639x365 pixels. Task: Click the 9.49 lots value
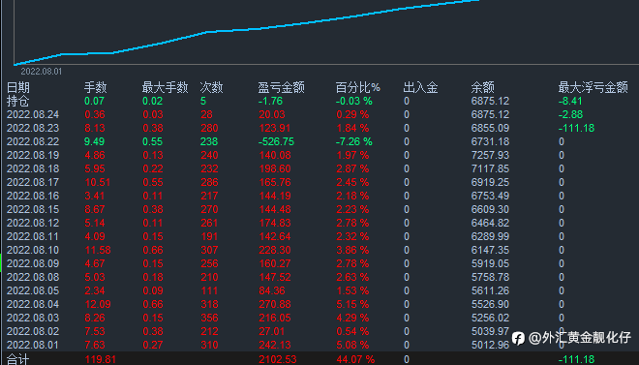tap(95, 141)
